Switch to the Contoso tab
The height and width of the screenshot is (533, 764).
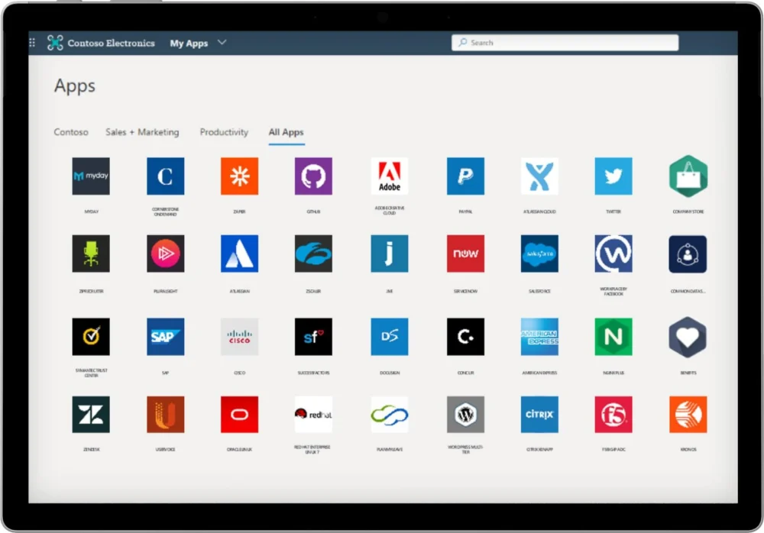pyautogui.click(x=71, y=132)
